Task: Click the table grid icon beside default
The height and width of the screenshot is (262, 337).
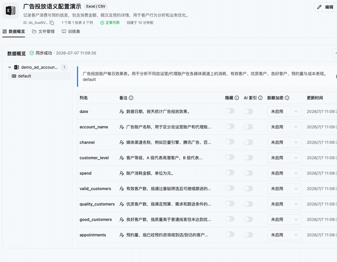Action: coord(14,76)
